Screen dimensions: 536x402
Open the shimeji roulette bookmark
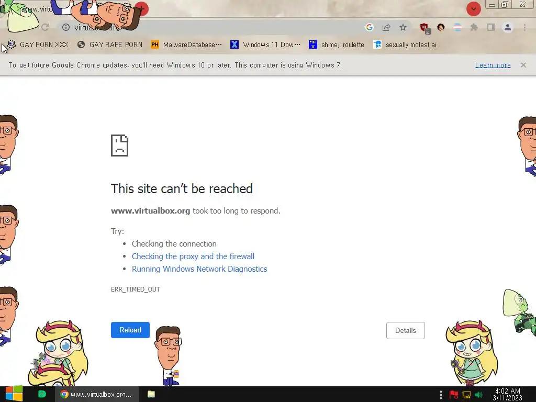click(337, 44)
